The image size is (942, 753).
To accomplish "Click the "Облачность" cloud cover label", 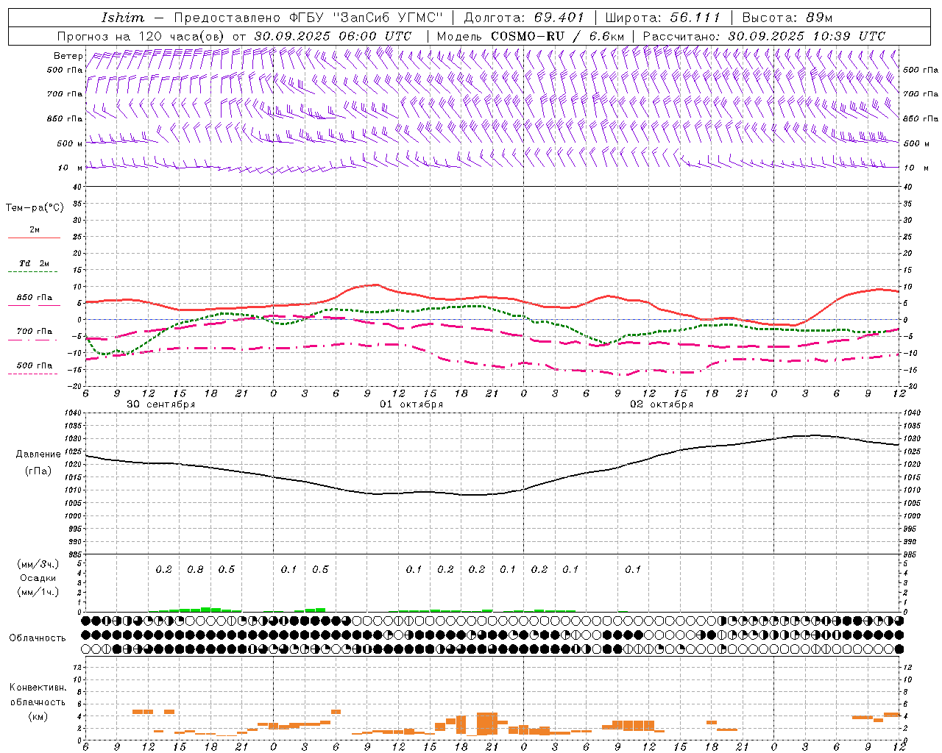I will tap(38, 638).
